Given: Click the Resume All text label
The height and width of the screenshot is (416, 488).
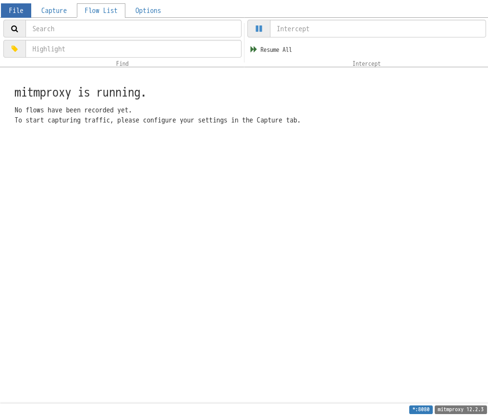Looking at the screenshot, I should pos(276,50).
